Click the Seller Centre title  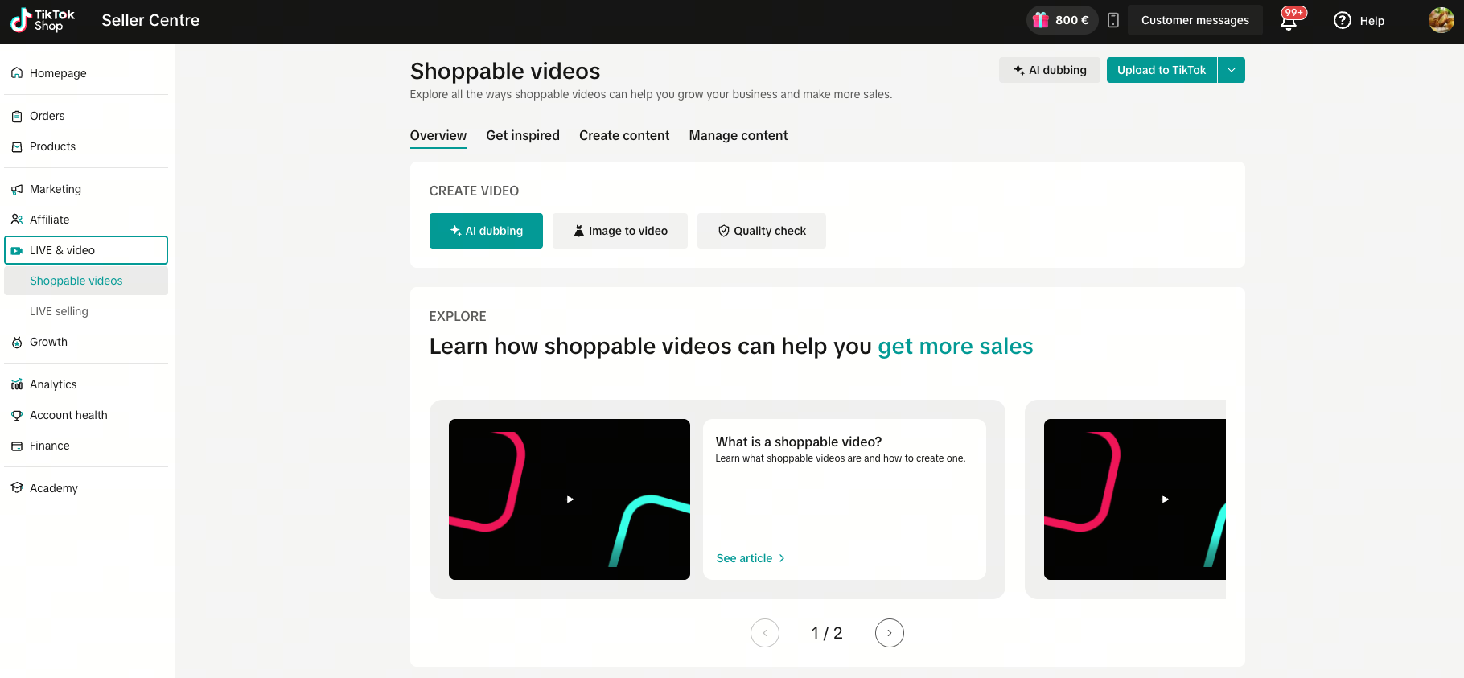point(150,20)
